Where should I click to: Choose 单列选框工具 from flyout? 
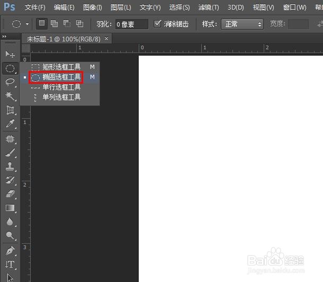(x=60, y=97)
